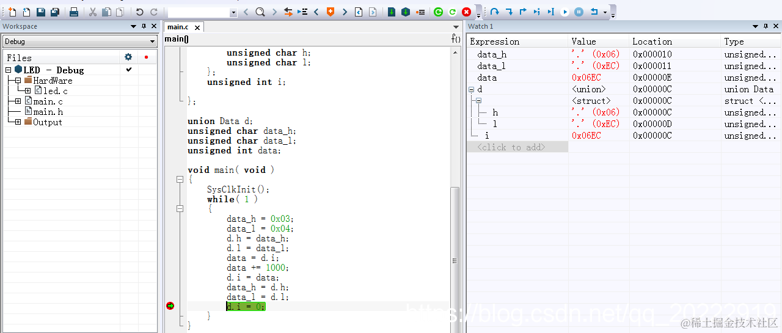Restart the debugger with green icon
The image size is (782, 333).
(x=438, y=12)
